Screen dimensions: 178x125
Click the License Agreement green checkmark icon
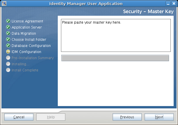[x=8, y=21]
